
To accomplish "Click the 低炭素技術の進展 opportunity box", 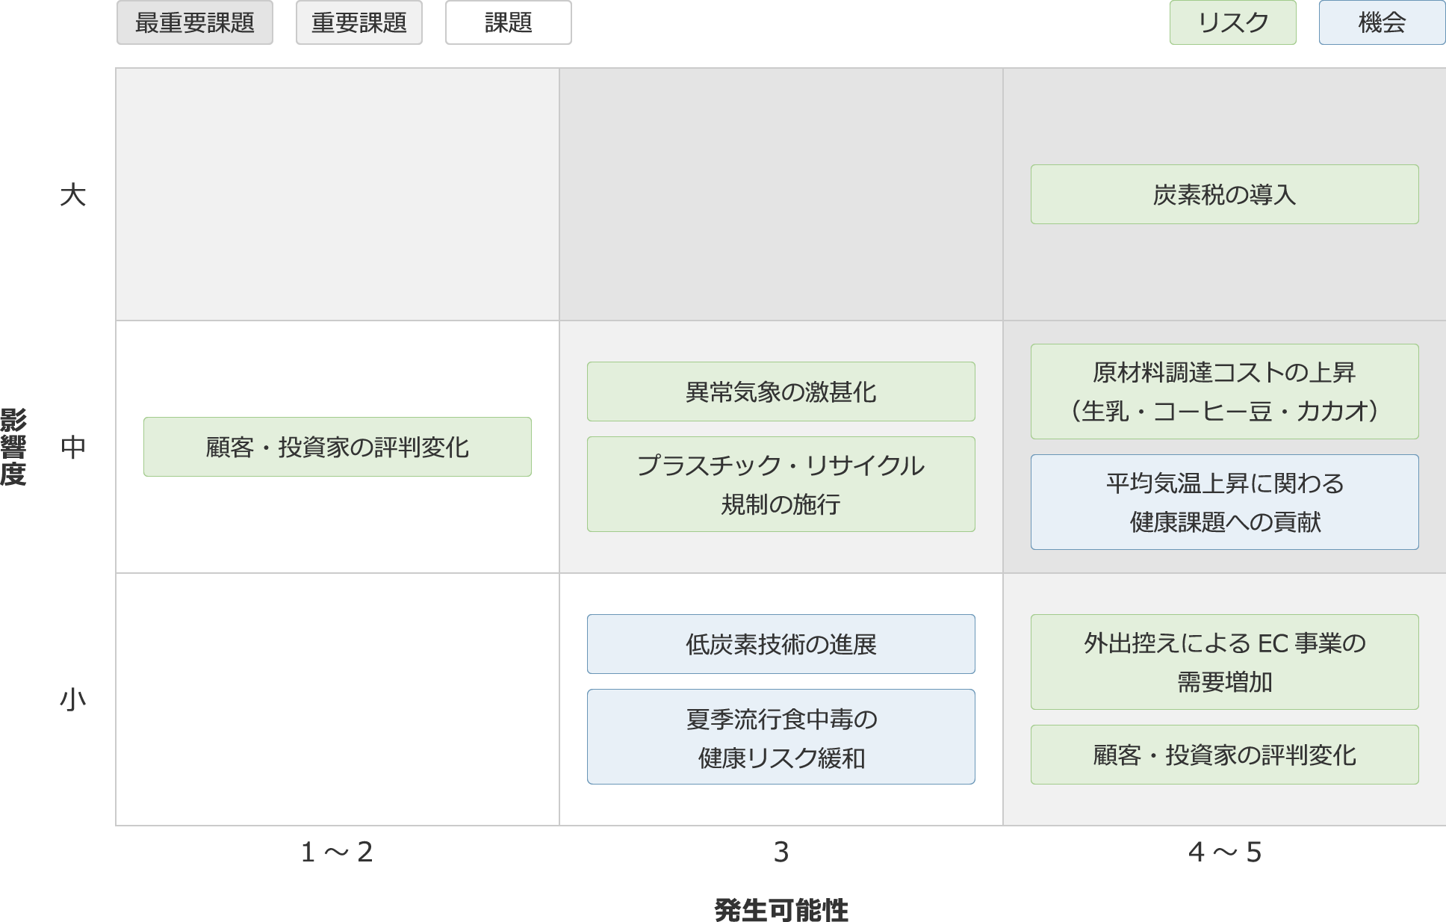I will click(781, 643).
